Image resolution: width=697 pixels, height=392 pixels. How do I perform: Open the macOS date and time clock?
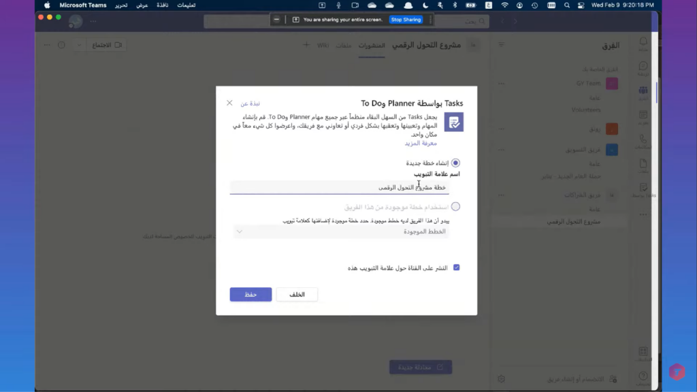(x=622, y=5)
